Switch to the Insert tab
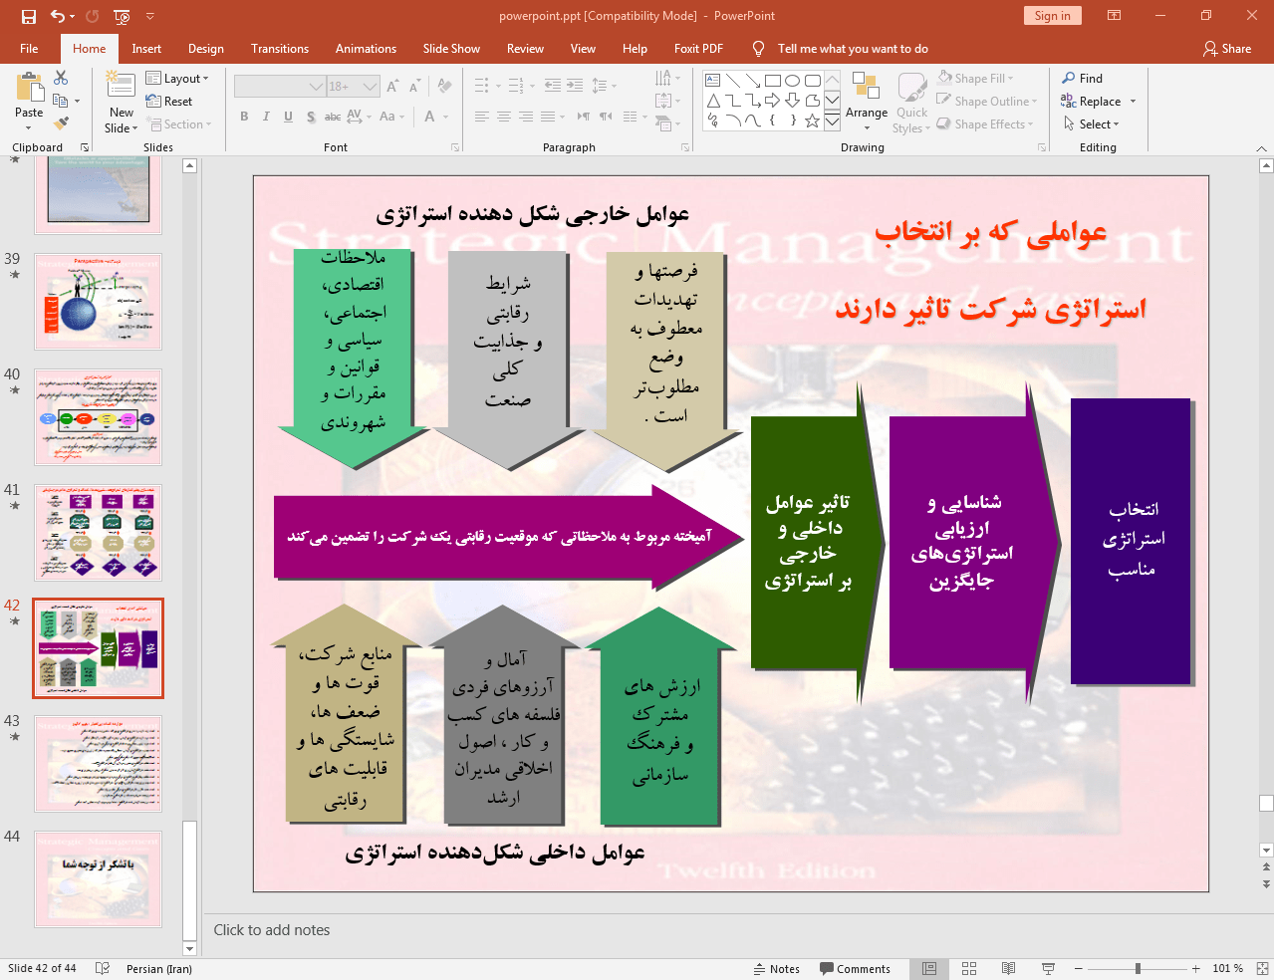Image resolution: width=1274 pixels, height=980 pixels. [x=146, y=49]
